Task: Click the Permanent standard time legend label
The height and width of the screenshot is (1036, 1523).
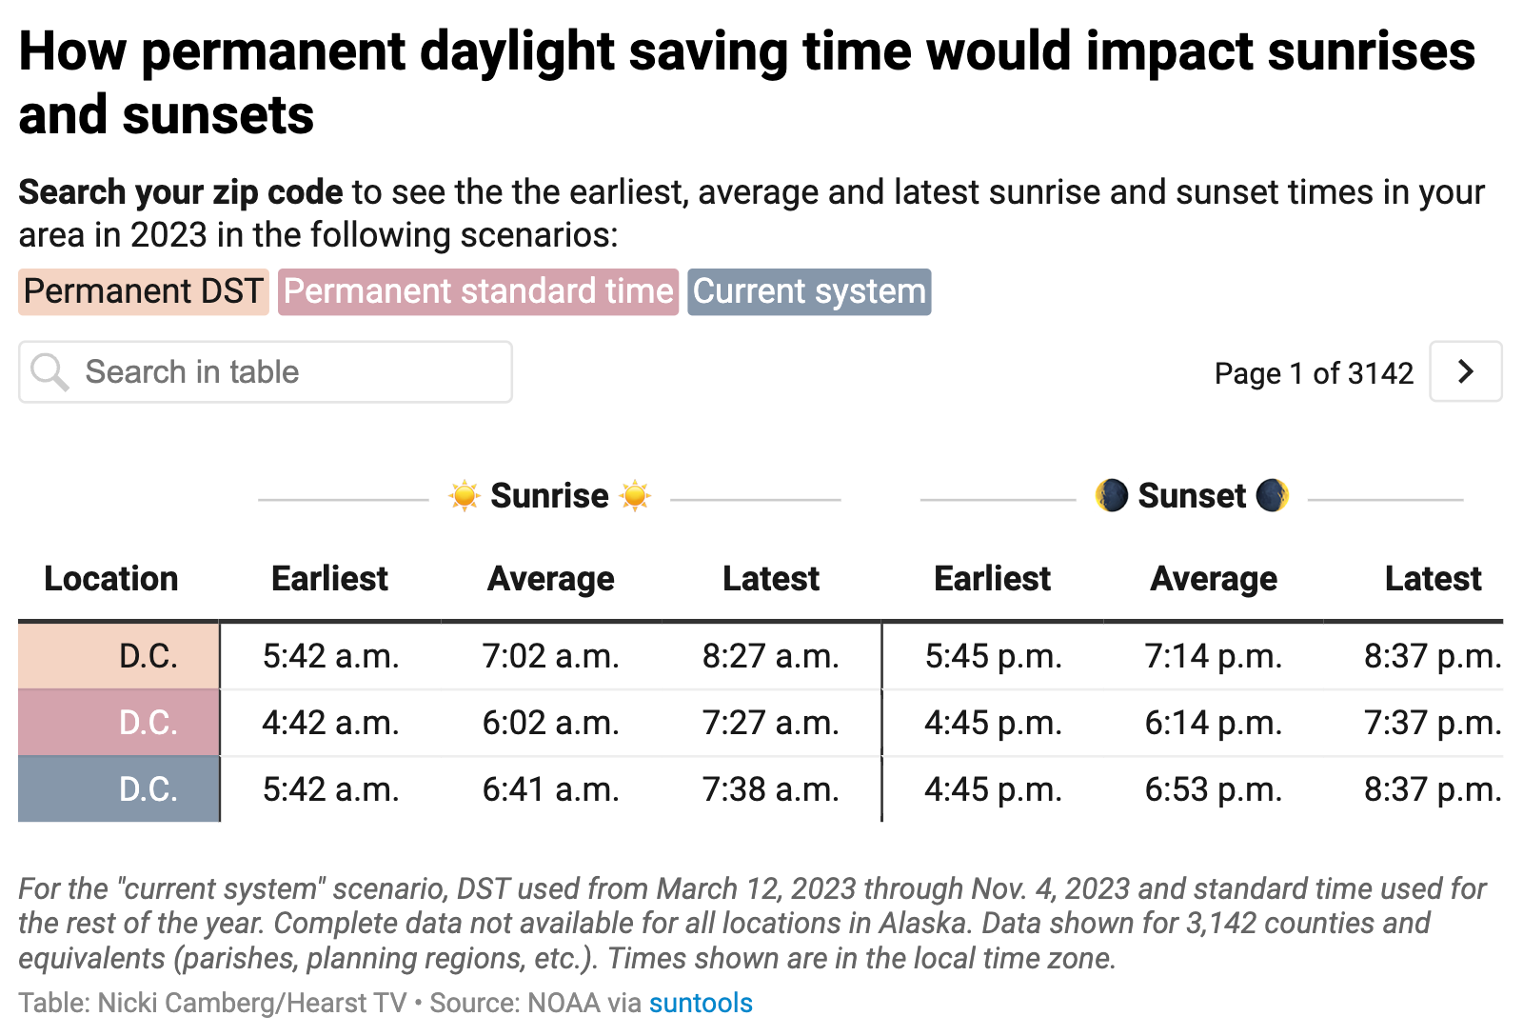Action: (x=478, y=291)
